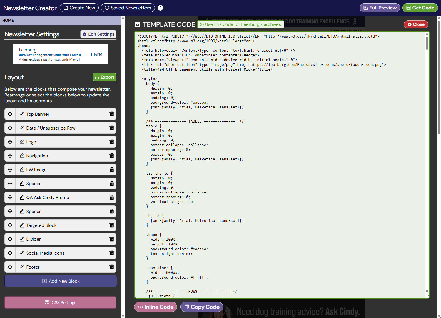Copy the template code
Image resolution: width=441 pixels, height=318 pixels.
point(202,307)
